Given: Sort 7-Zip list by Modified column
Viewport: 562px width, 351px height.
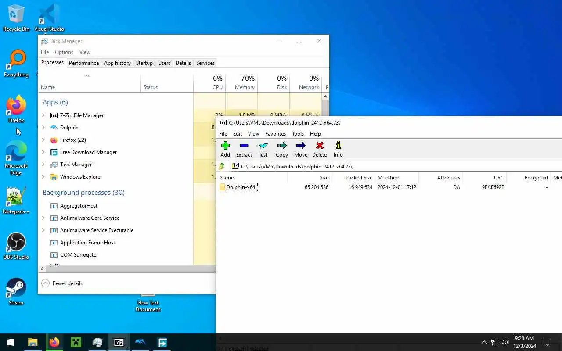Looking at the screenshot, I should coord(397,178).
